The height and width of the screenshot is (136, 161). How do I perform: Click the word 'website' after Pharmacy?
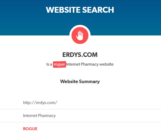(106, 64)
